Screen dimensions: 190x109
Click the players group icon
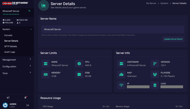pos(154,74)
